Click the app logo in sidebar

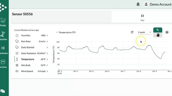tap(3, 7)
